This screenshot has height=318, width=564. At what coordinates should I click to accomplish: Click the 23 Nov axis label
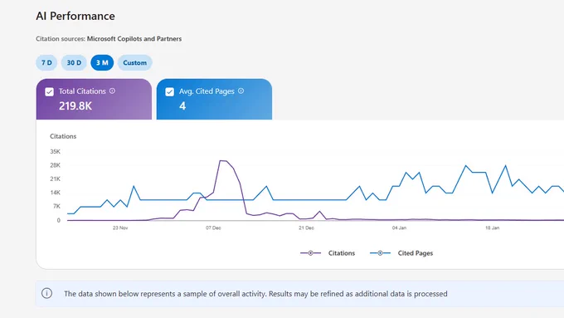tap(120, 228)
